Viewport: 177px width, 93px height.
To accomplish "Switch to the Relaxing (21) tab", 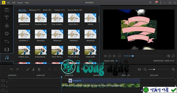I will click(x=34, y=10).
